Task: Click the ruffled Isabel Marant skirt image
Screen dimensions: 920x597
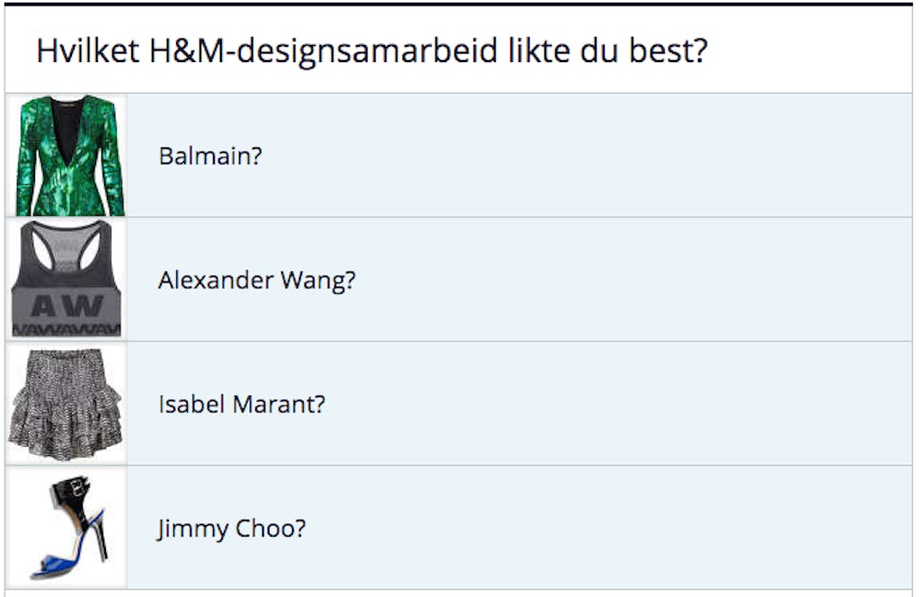Action: (66, 404)
